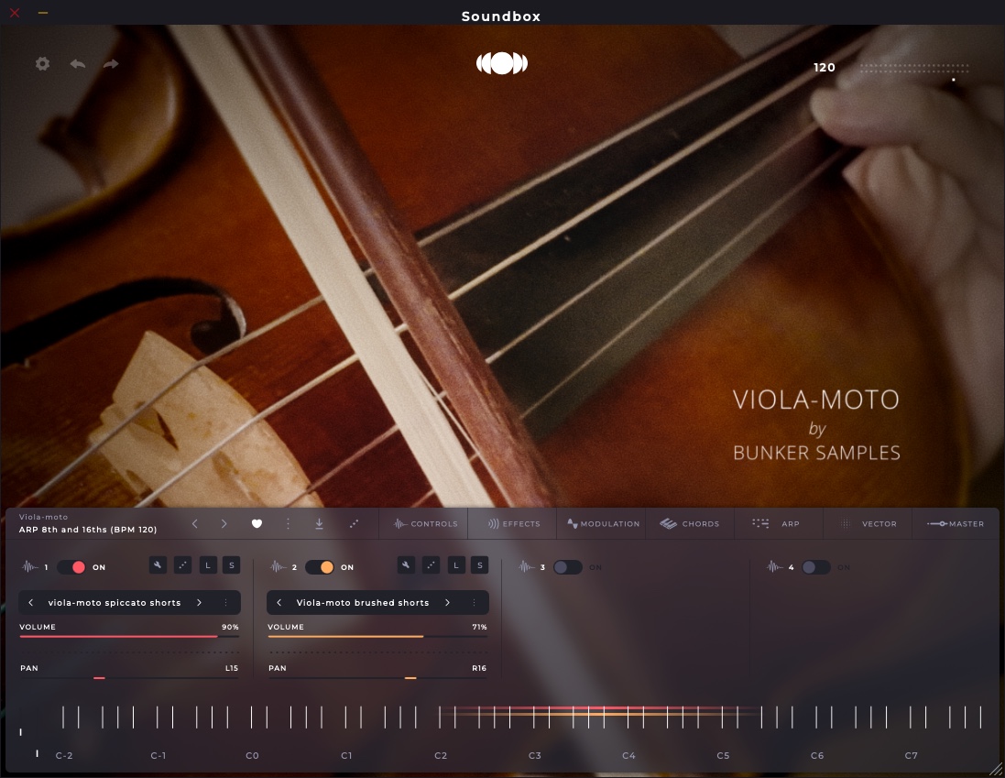Click the 120 tempo value
This screenshot has height=778, width=1005.
tap(825, 68)
